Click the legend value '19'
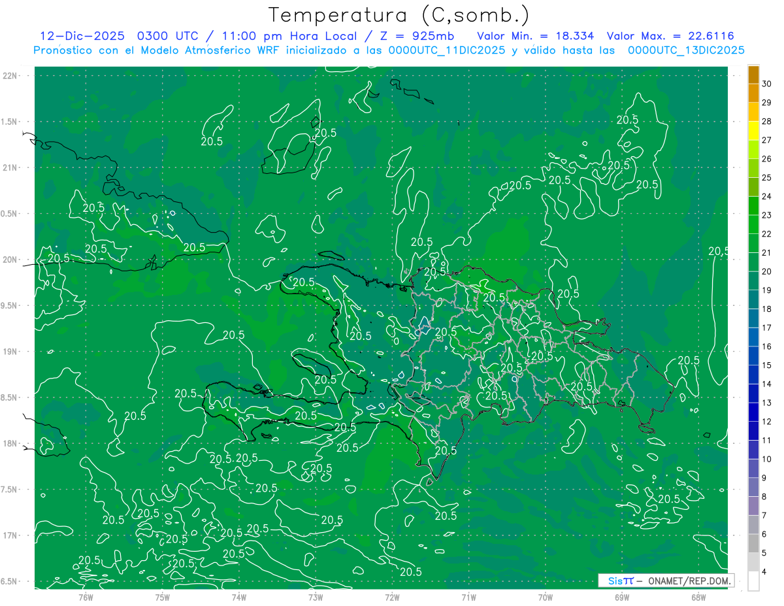The height and width of the screenshot is (606, 784). [x=767, y=290]
